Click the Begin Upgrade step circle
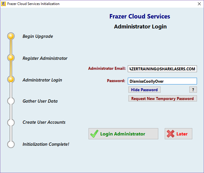204x173 pixels. pos(11,36)
